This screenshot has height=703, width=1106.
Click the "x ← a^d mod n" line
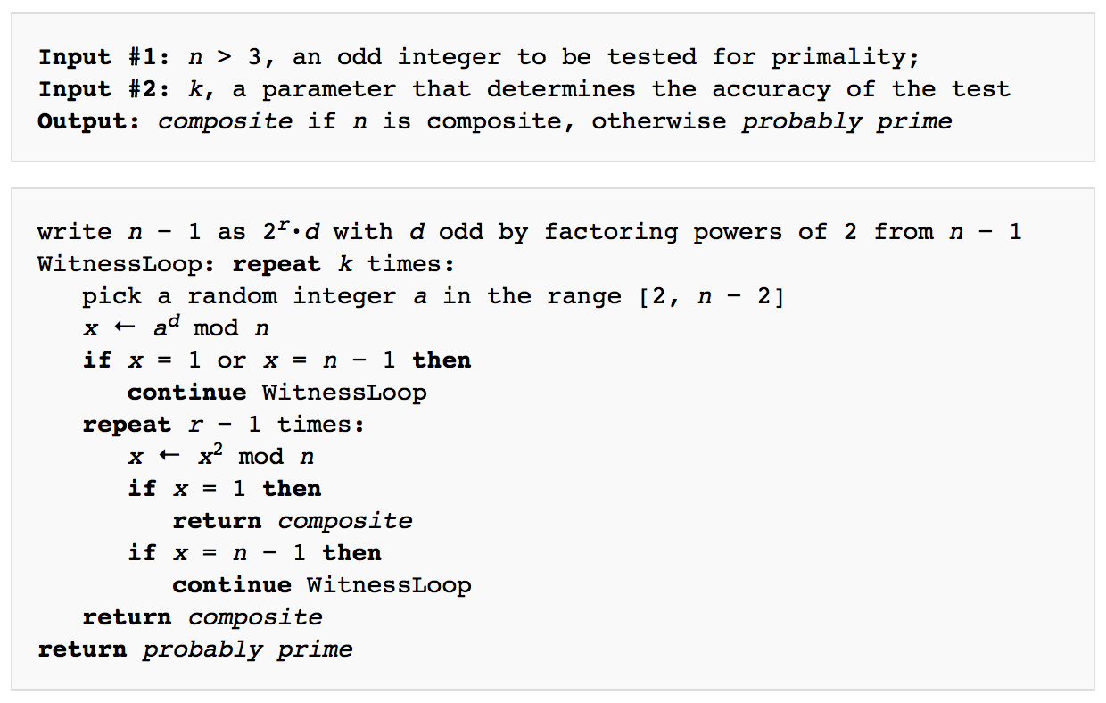(176, 327)
